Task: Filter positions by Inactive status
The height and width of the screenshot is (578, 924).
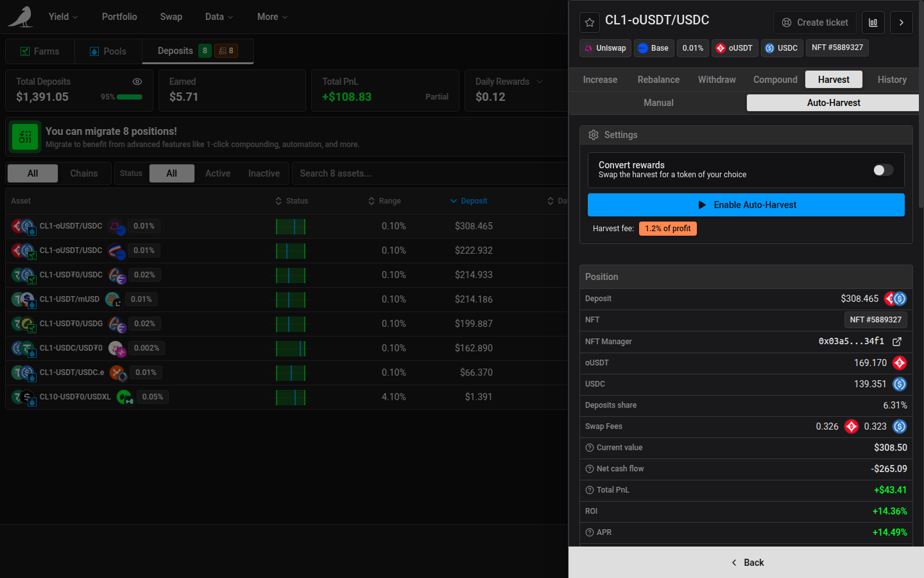Action: (x=264, y=173)
